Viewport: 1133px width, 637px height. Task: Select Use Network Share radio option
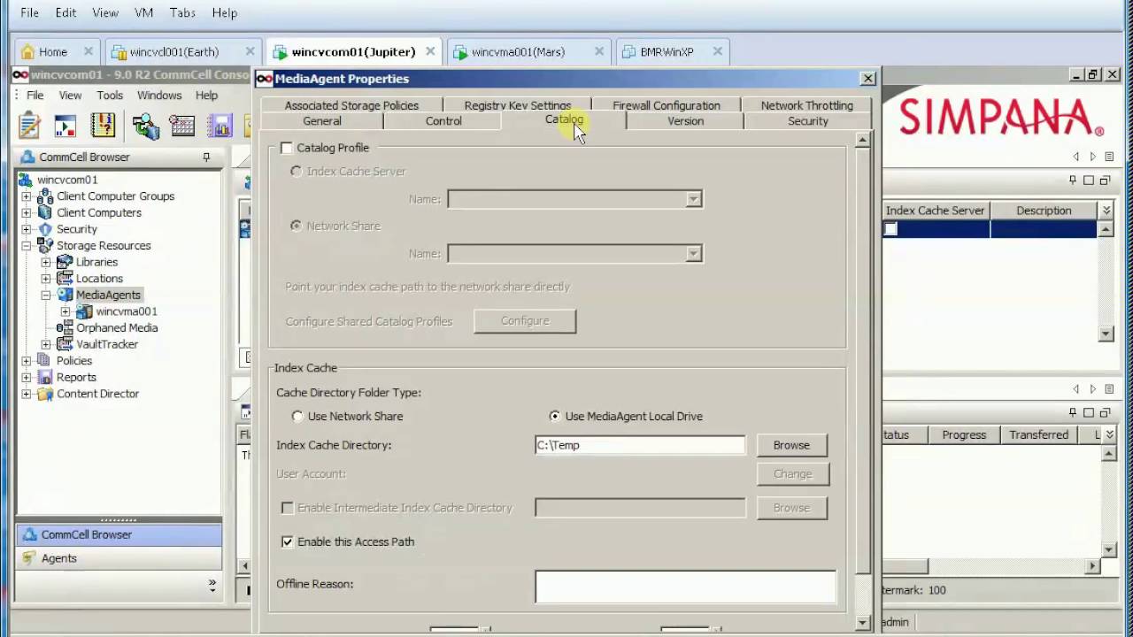coord(297,417)
